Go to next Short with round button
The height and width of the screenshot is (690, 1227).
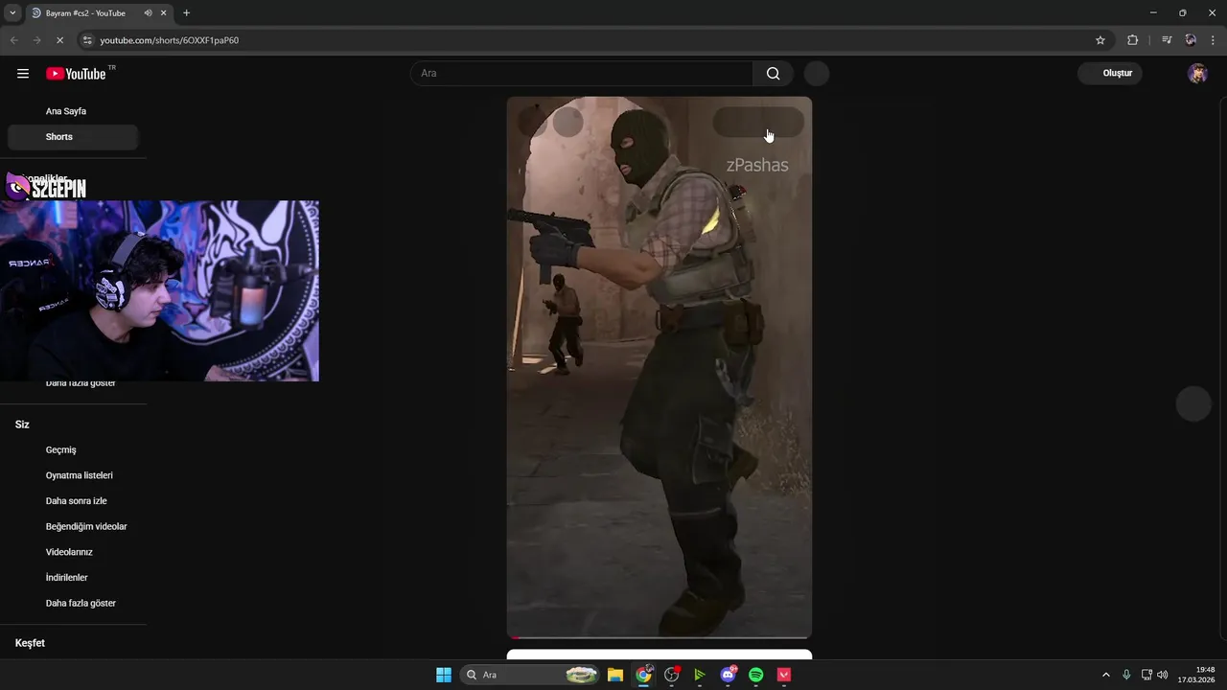pyautogui.click(x=1193, y=403)
